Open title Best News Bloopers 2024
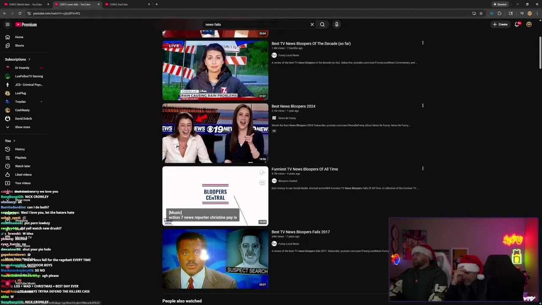 pos(293,106)
